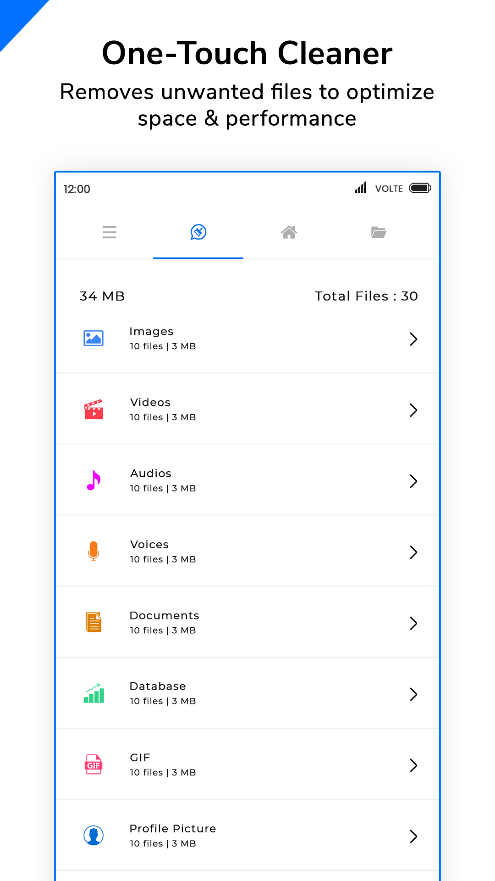Expand the Audios row chevron
The image size is (495, 881).
413,481
